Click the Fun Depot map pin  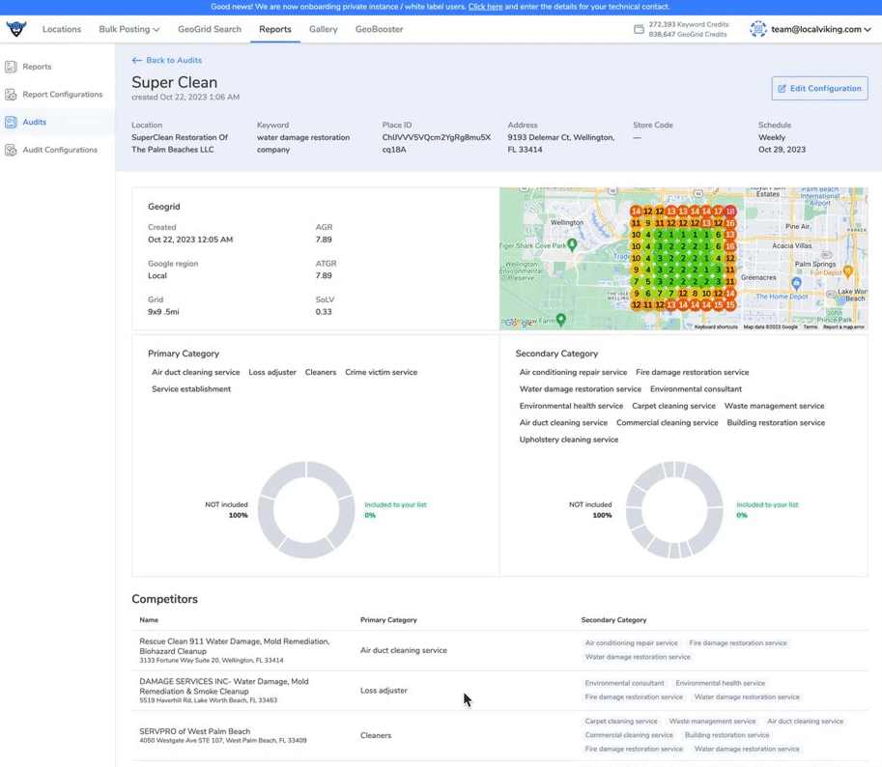pyautogui.click(x=848, y=271)
